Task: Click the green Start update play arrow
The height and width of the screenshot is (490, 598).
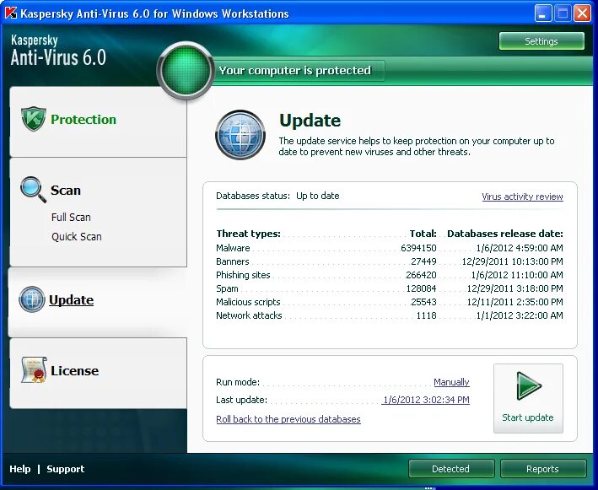Action: pos(529,386)
